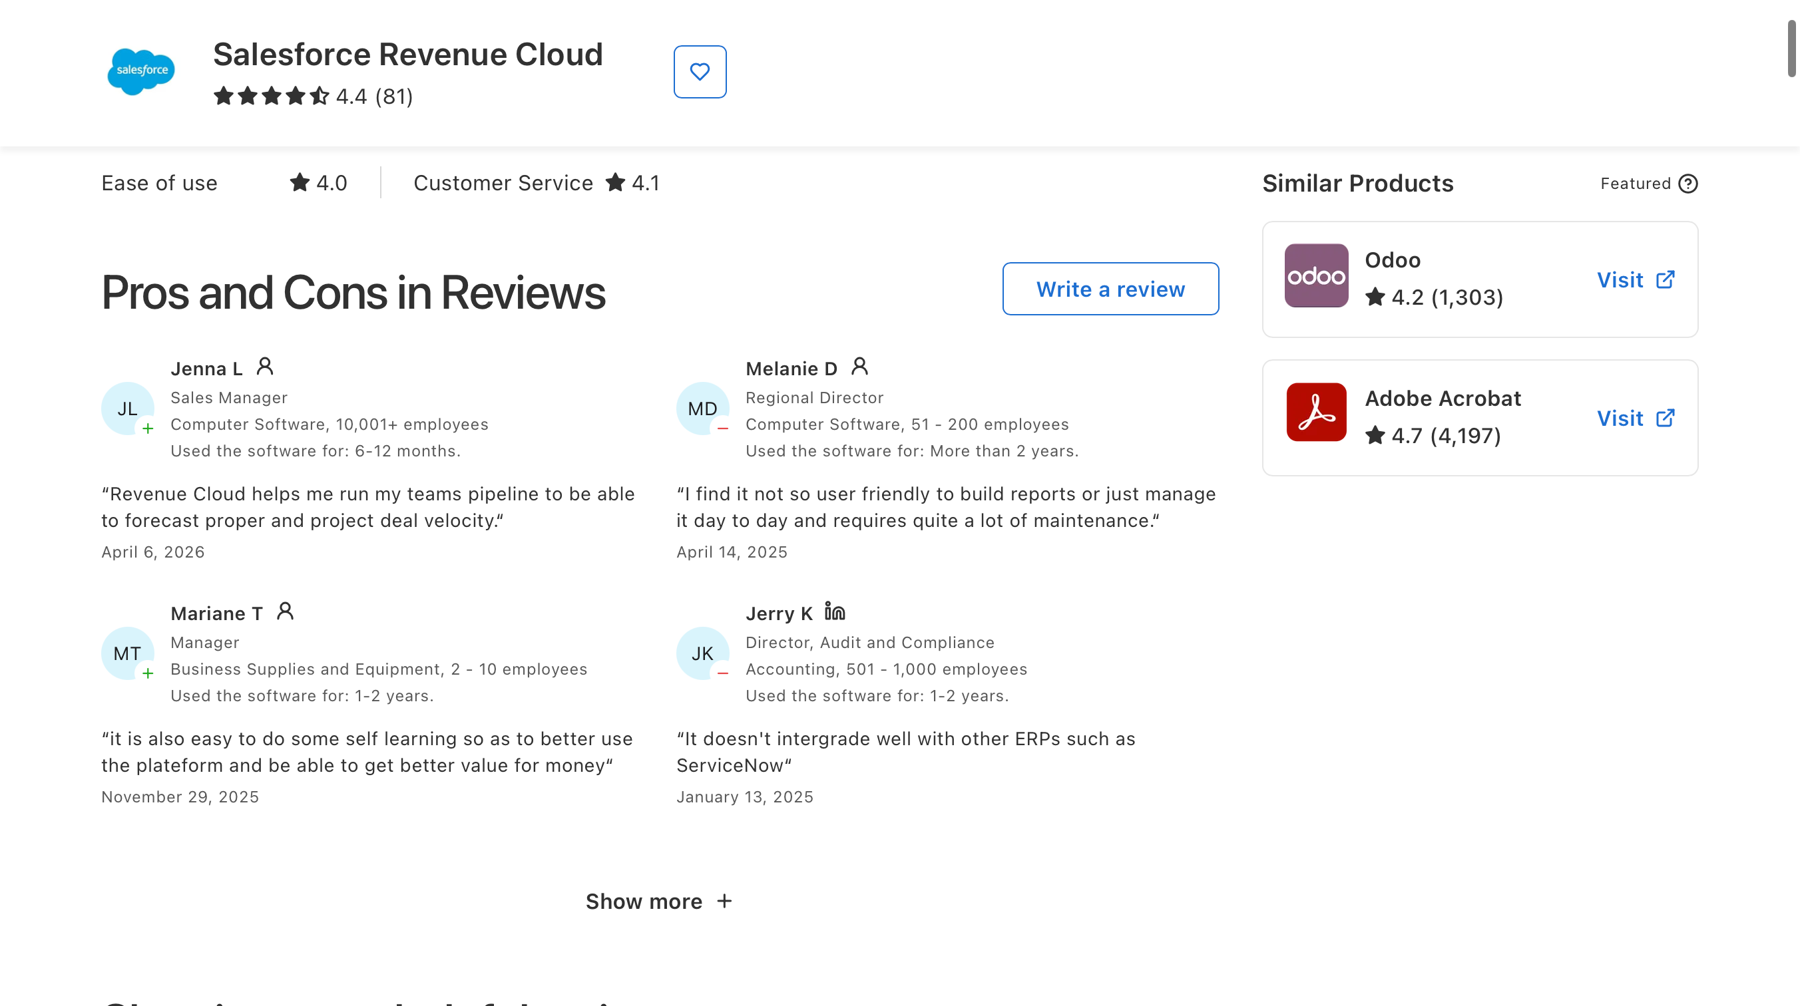
Task: Save product with the heart button
Action: click(700, 72)
